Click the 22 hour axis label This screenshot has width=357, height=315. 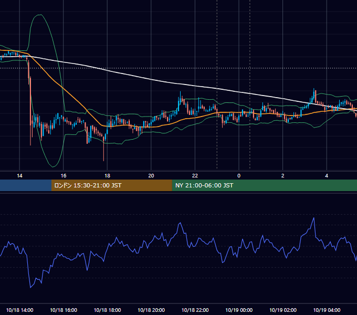[x=195, y=176]
